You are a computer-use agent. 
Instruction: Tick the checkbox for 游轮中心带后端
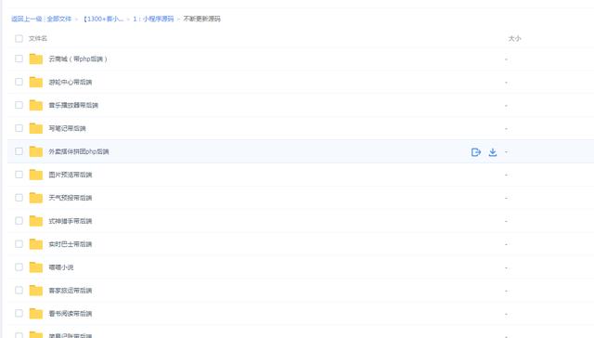click(x=19, y=82)
